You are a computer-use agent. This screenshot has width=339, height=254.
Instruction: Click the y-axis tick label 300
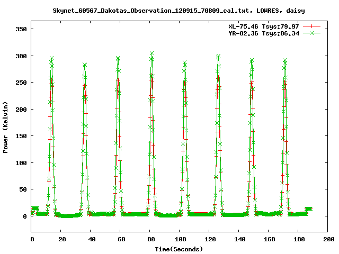pos(21,56)
